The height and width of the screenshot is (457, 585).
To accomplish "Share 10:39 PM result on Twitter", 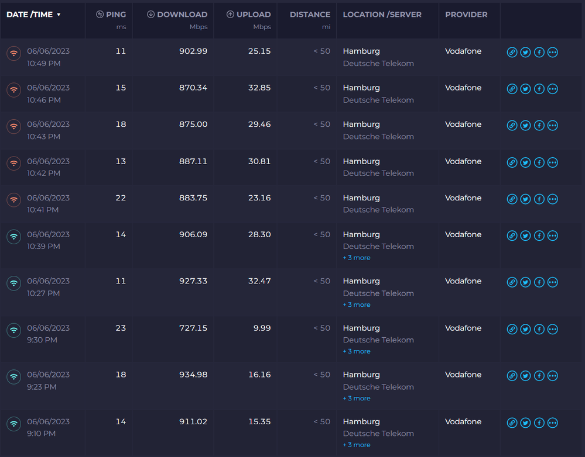I will coord(525,236).
